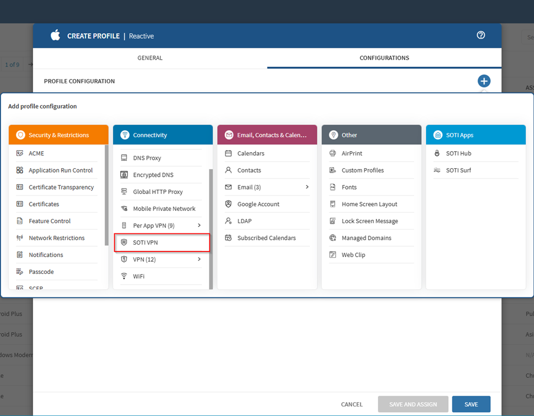Click the SOTI Surf icon
The image size is (534, 416).
[437, 170]
